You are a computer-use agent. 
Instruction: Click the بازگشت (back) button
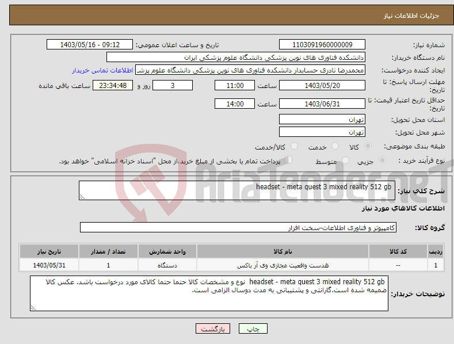click(213, 328)
